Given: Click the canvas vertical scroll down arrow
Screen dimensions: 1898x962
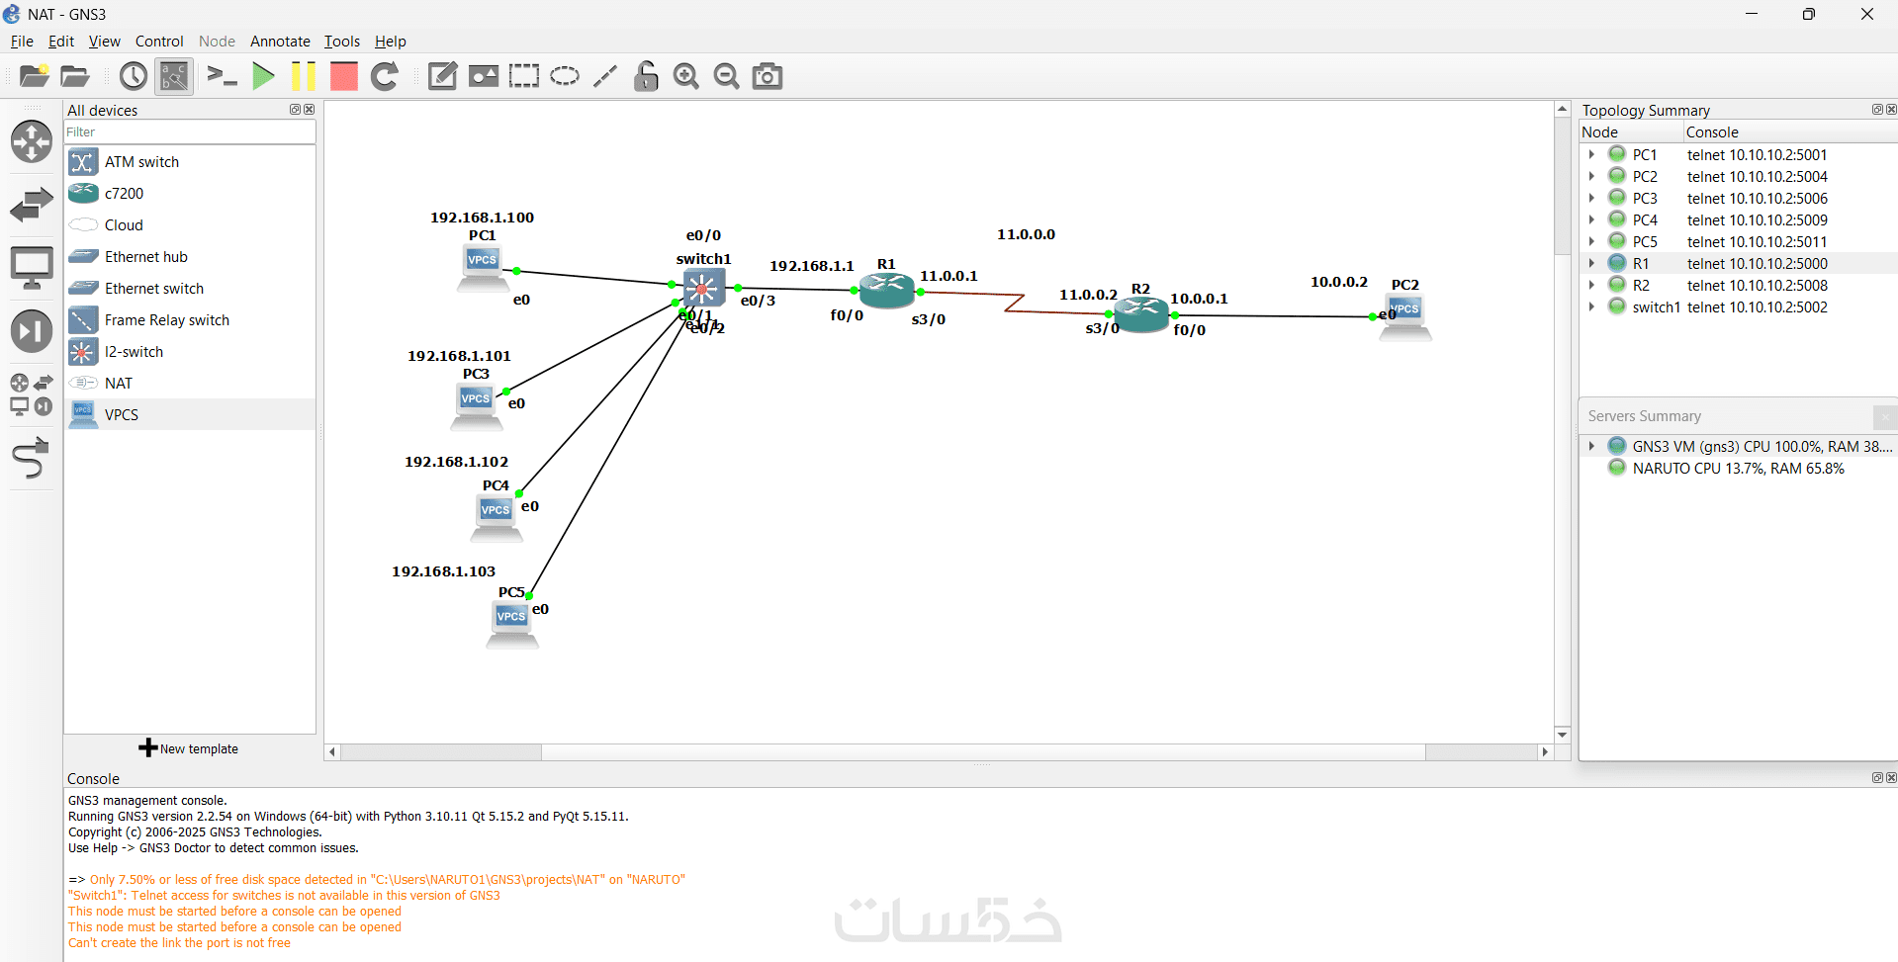Looking at the screenshot, I should point(1563,735).
